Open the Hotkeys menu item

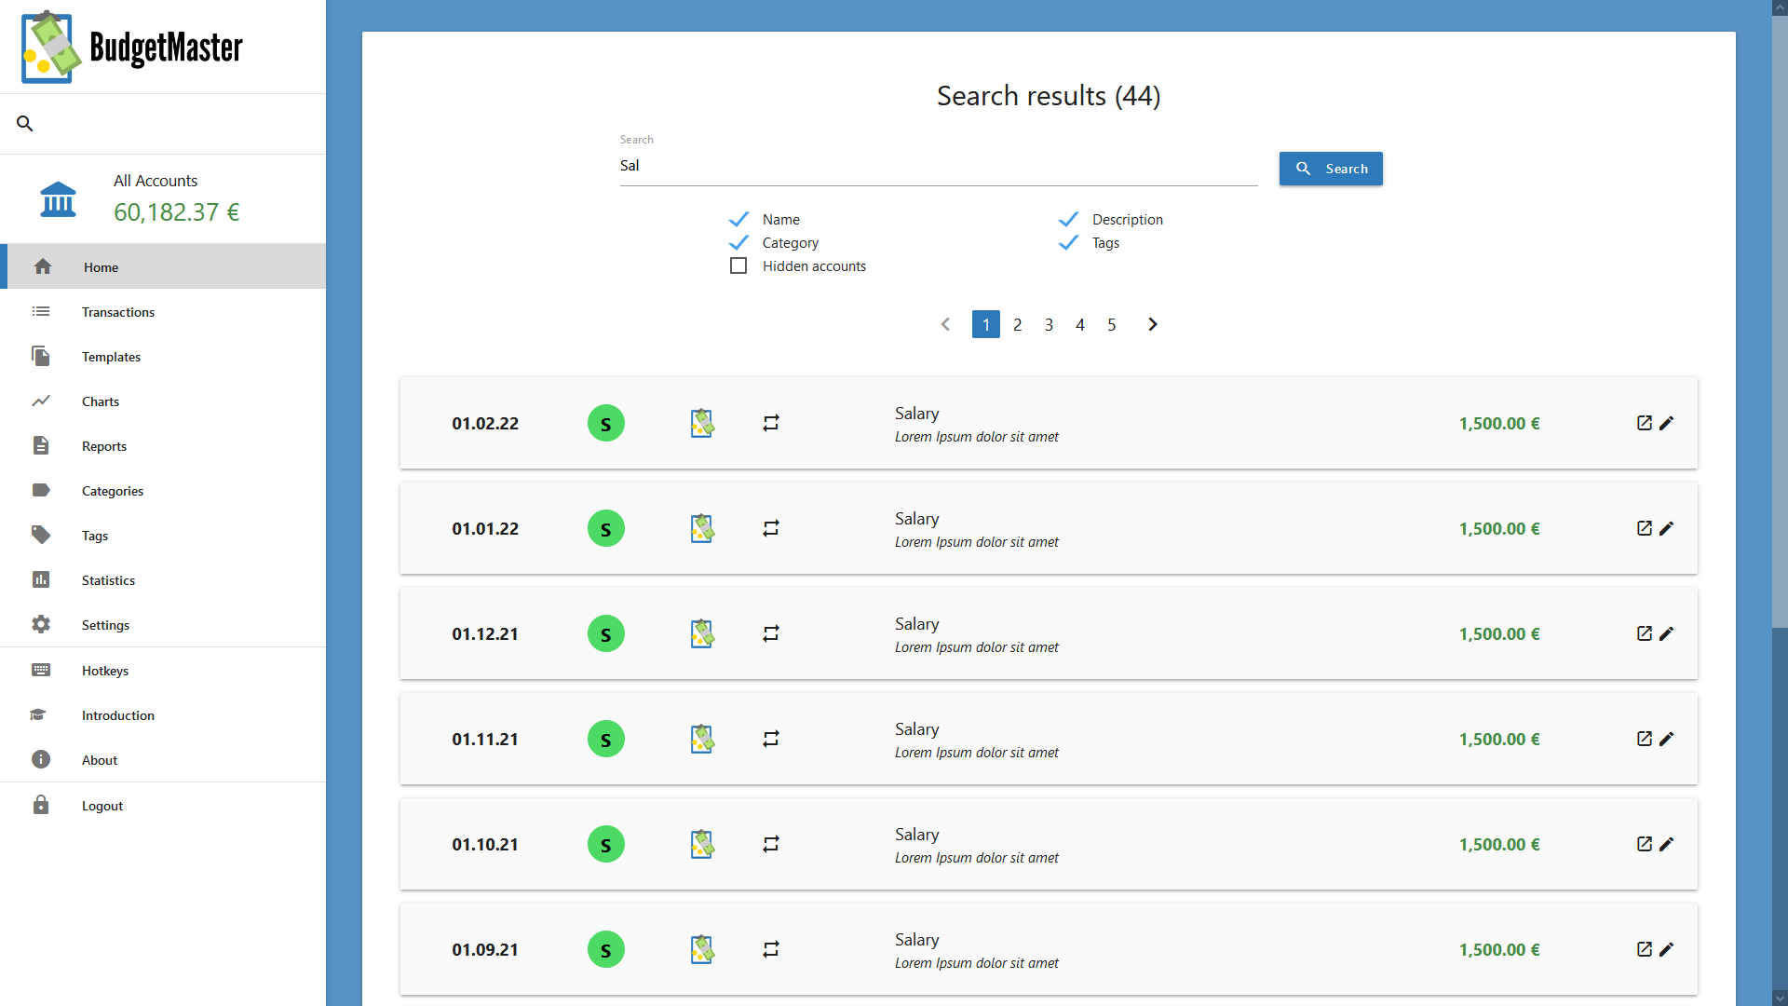[x=163, y=671]
